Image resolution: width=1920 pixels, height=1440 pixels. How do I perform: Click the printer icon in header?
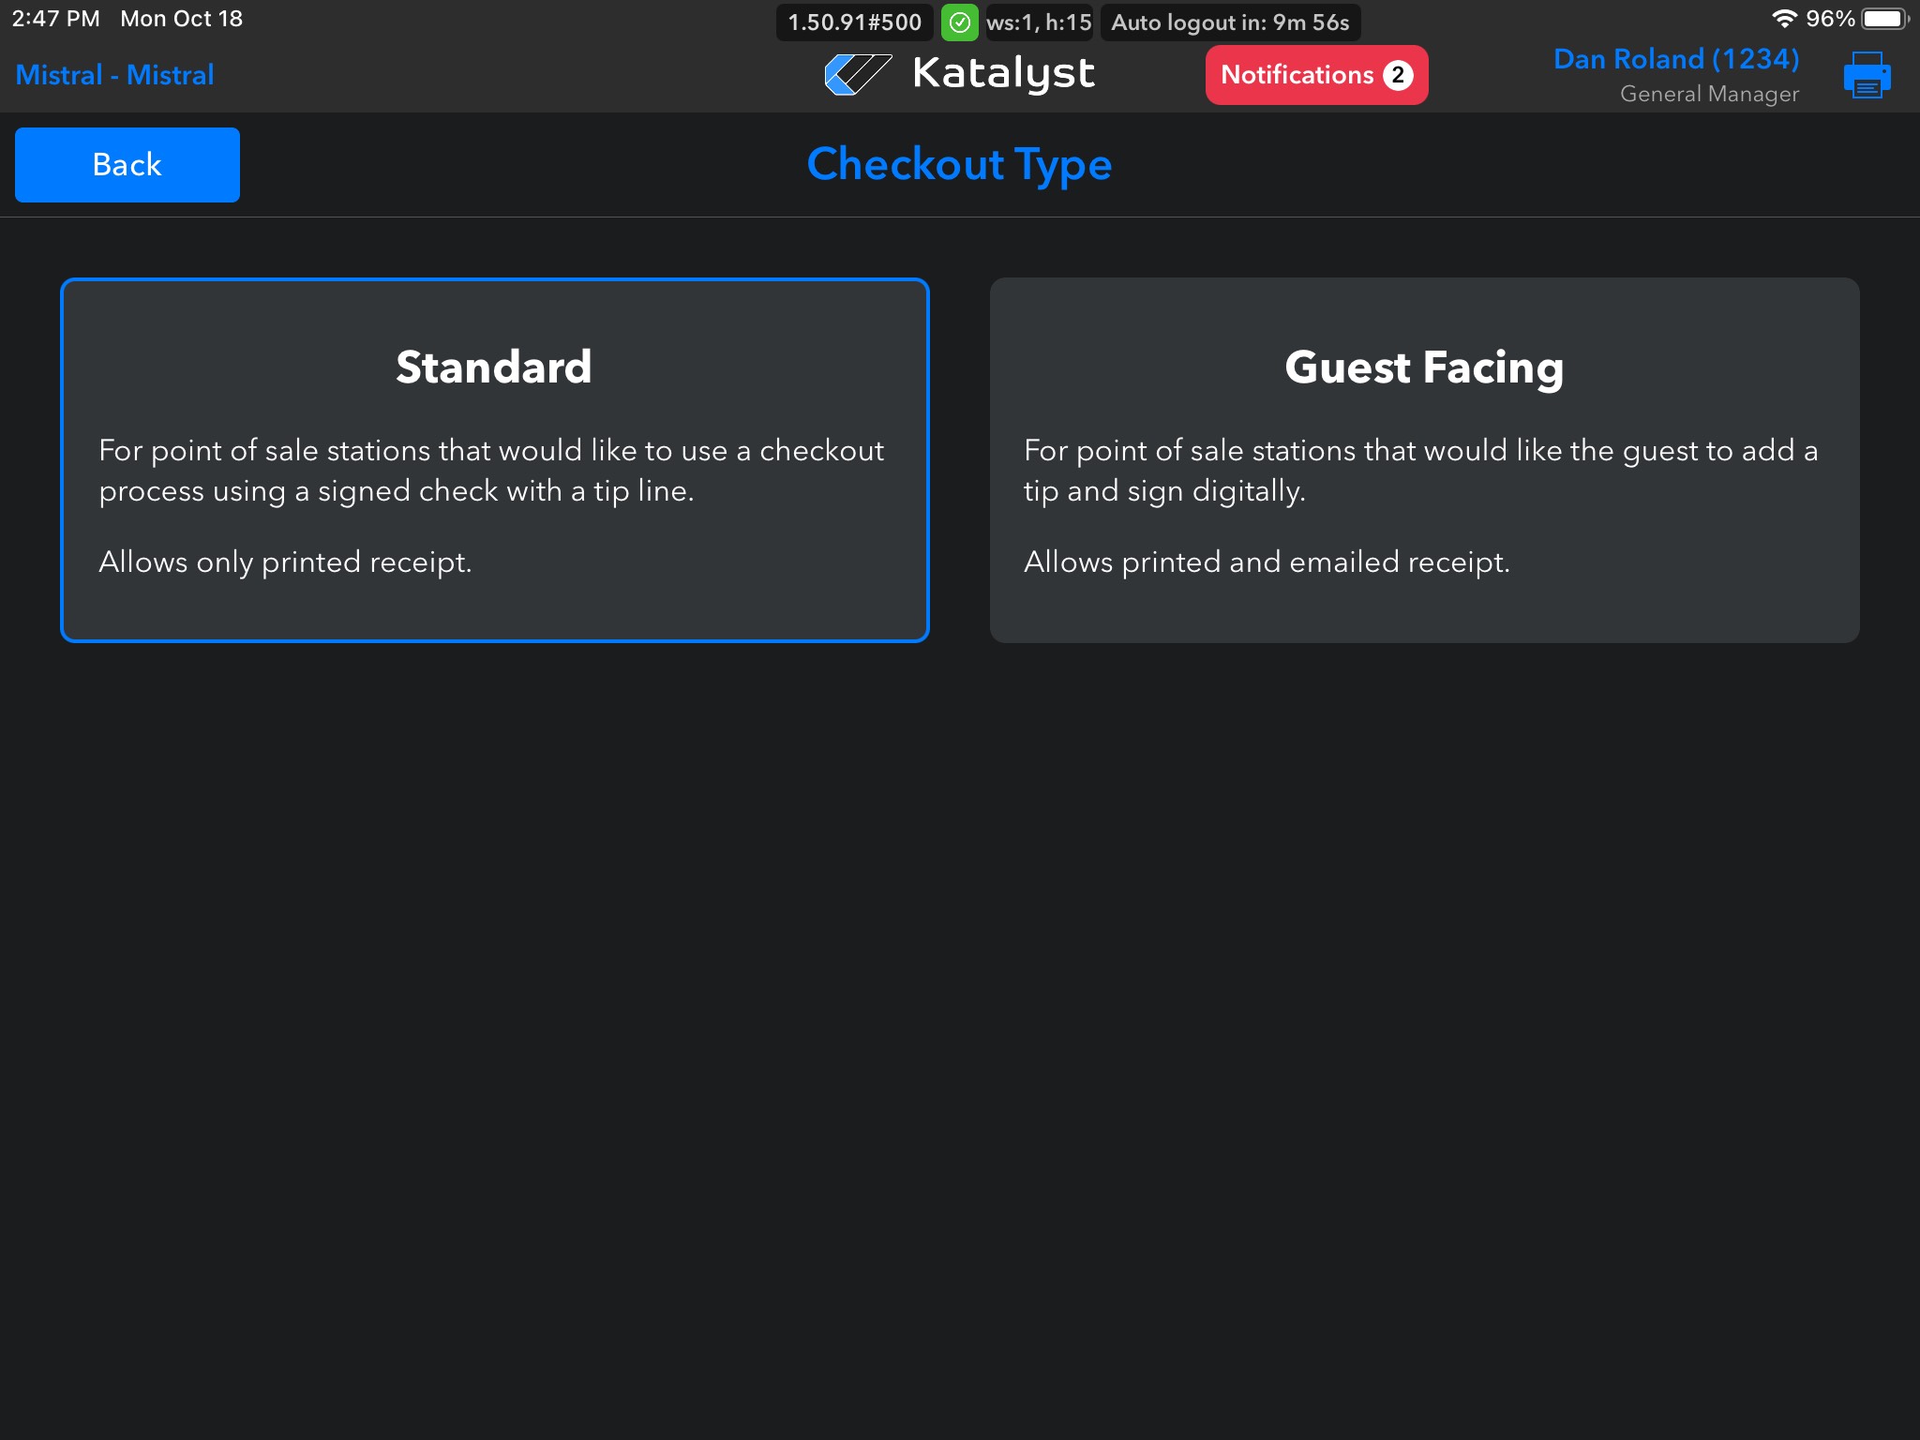[x=1867, y=75]
